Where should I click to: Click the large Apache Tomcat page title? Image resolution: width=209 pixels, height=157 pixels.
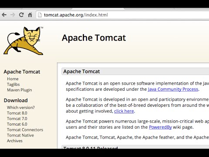click(x=94, y=38)
